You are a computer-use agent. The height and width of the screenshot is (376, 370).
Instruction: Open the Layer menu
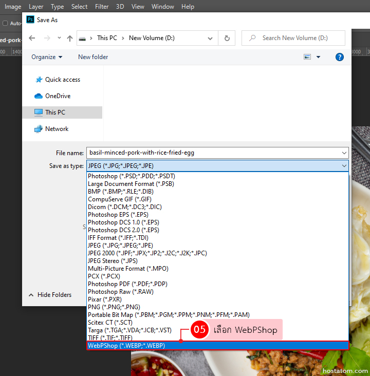pyautogui.click(x=36, y=7)
